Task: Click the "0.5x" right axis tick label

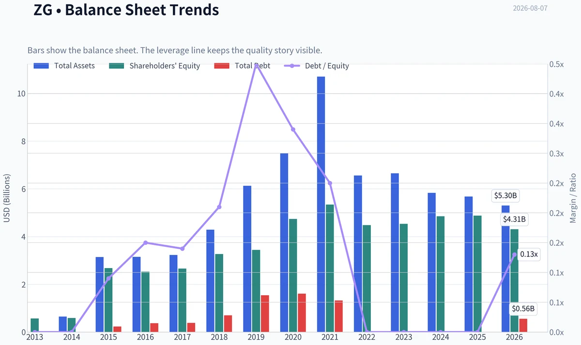Action: [x=557, y=64]
